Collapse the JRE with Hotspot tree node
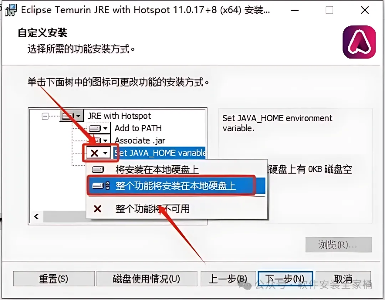This screenshot has width=385, height=300. point(45,116)
